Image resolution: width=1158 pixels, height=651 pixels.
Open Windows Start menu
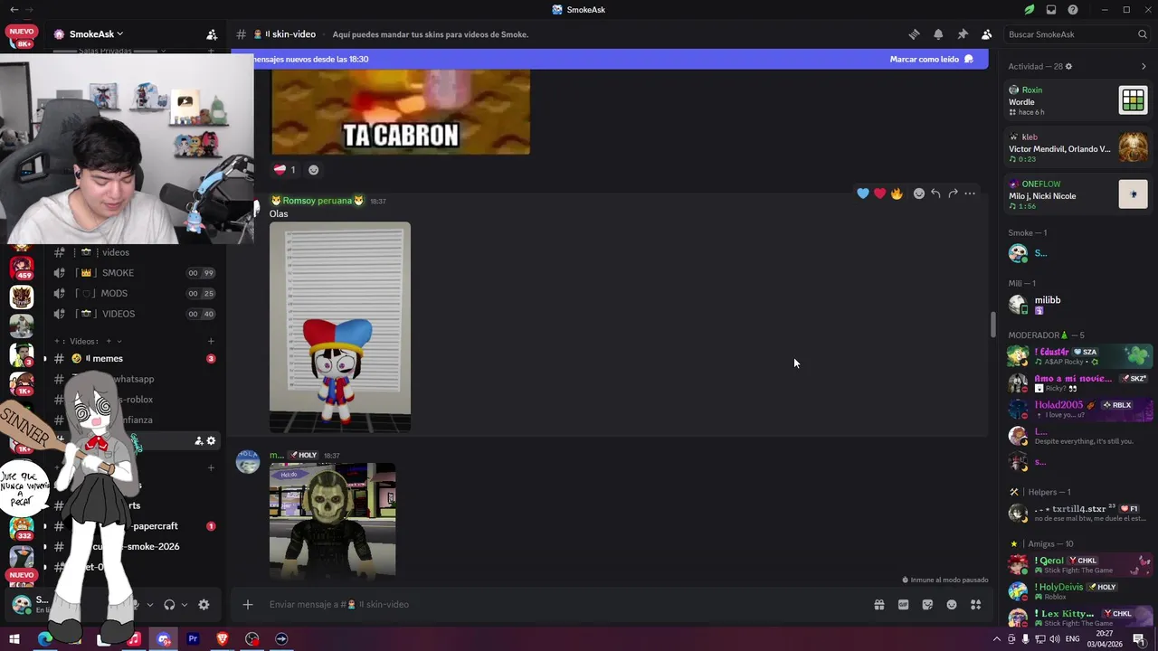[14, 639]
